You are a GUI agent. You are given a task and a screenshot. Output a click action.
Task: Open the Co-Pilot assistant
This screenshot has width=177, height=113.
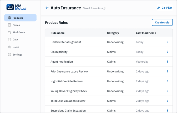coord(165,8)
